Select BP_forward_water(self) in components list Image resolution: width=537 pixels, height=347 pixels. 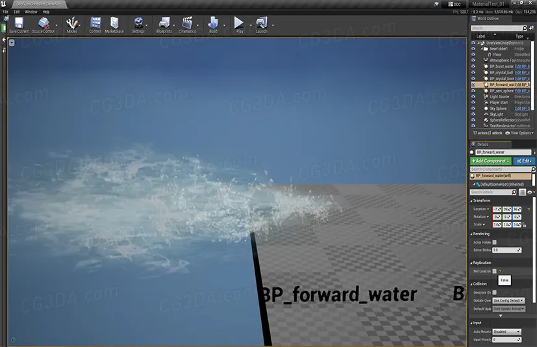click(x=501, y=176)
